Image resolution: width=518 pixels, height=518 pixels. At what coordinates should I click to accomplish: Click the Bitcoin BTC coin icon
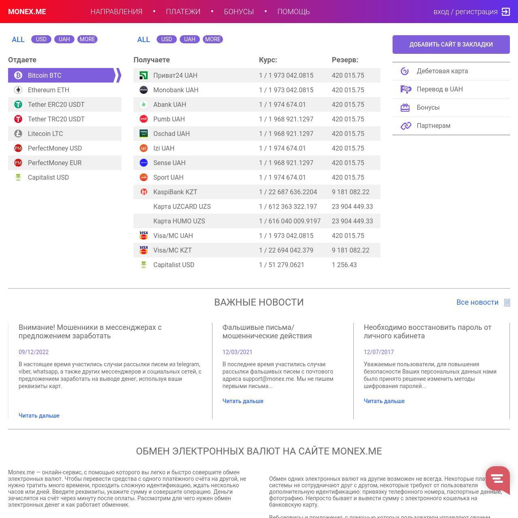pos(18,75)
